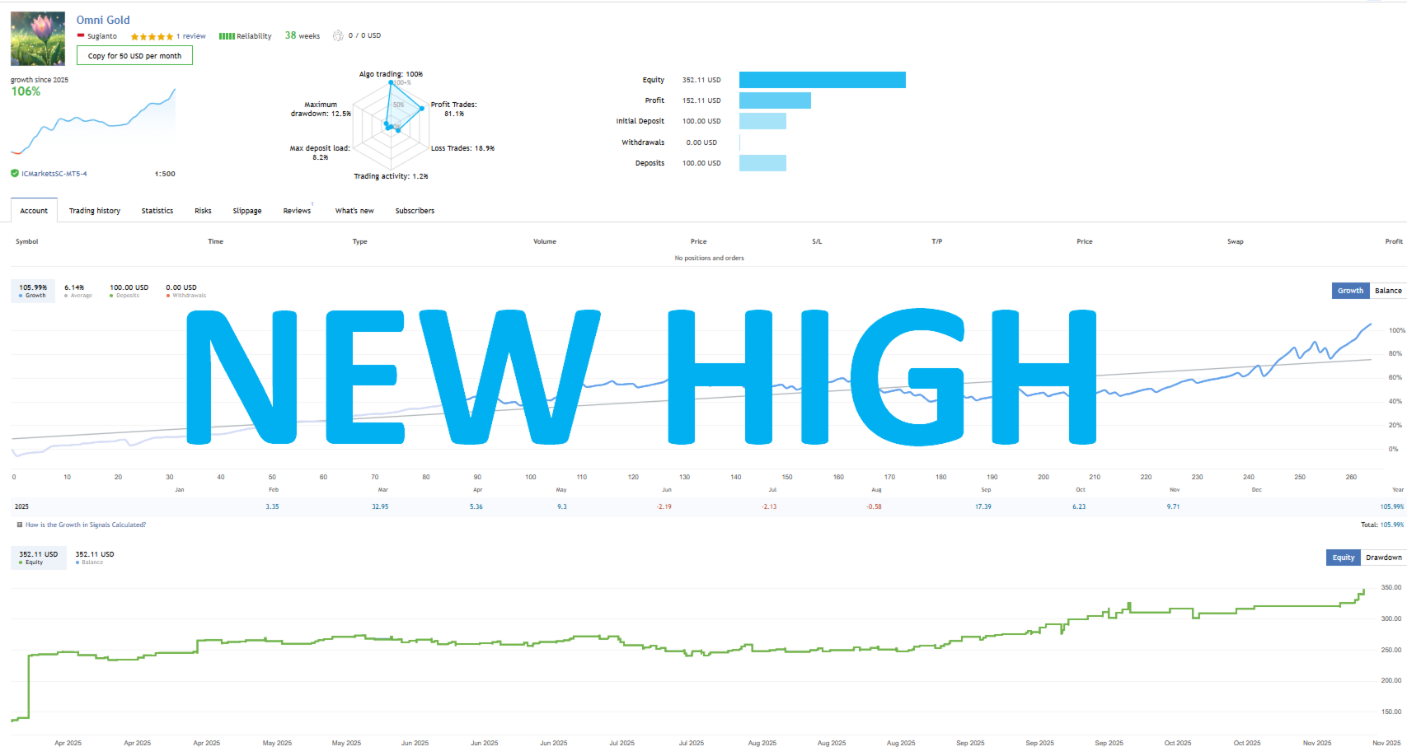Click September monthly return value 17.39
1407x756 pixels.
pos(983,506)
